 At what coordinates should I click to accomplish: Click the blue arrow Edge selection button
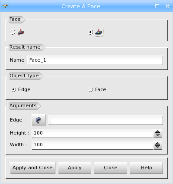coord(38,120)
